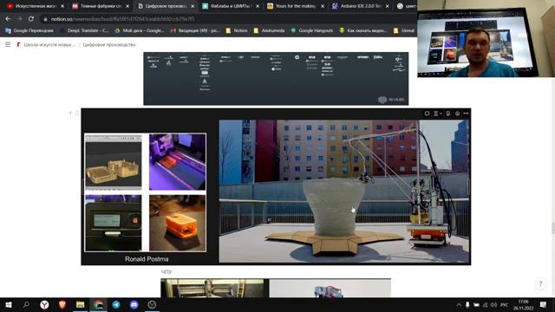Switch to the 'Фаблабы и ЦМИТы' tab
555x312 pixels.
click(x=230, y=6)
